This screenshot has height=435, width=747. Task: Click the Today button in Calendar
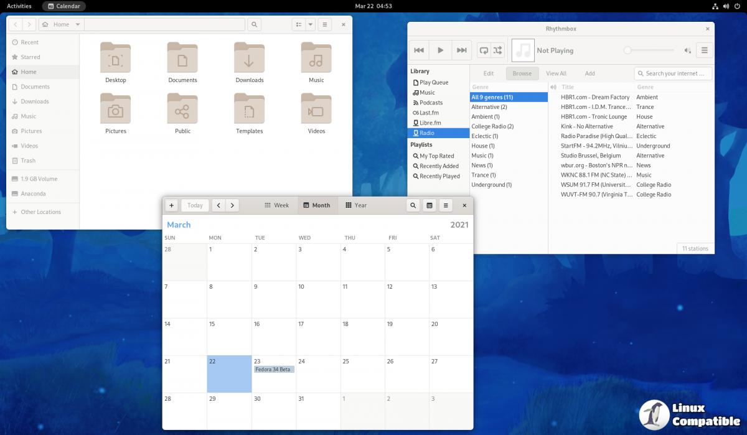[195, 205]
